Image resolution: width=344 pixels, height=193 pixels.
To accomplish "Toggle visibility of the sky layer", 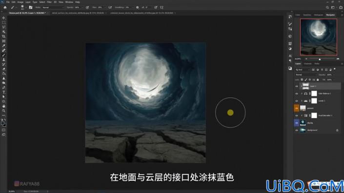I will [297, 123].
